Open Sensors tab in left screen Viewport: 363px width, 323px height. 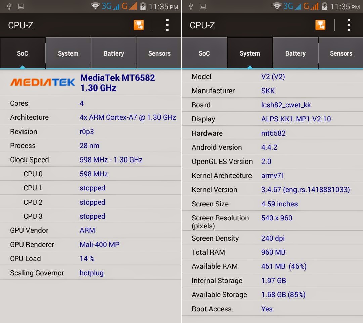coord(159,53)
